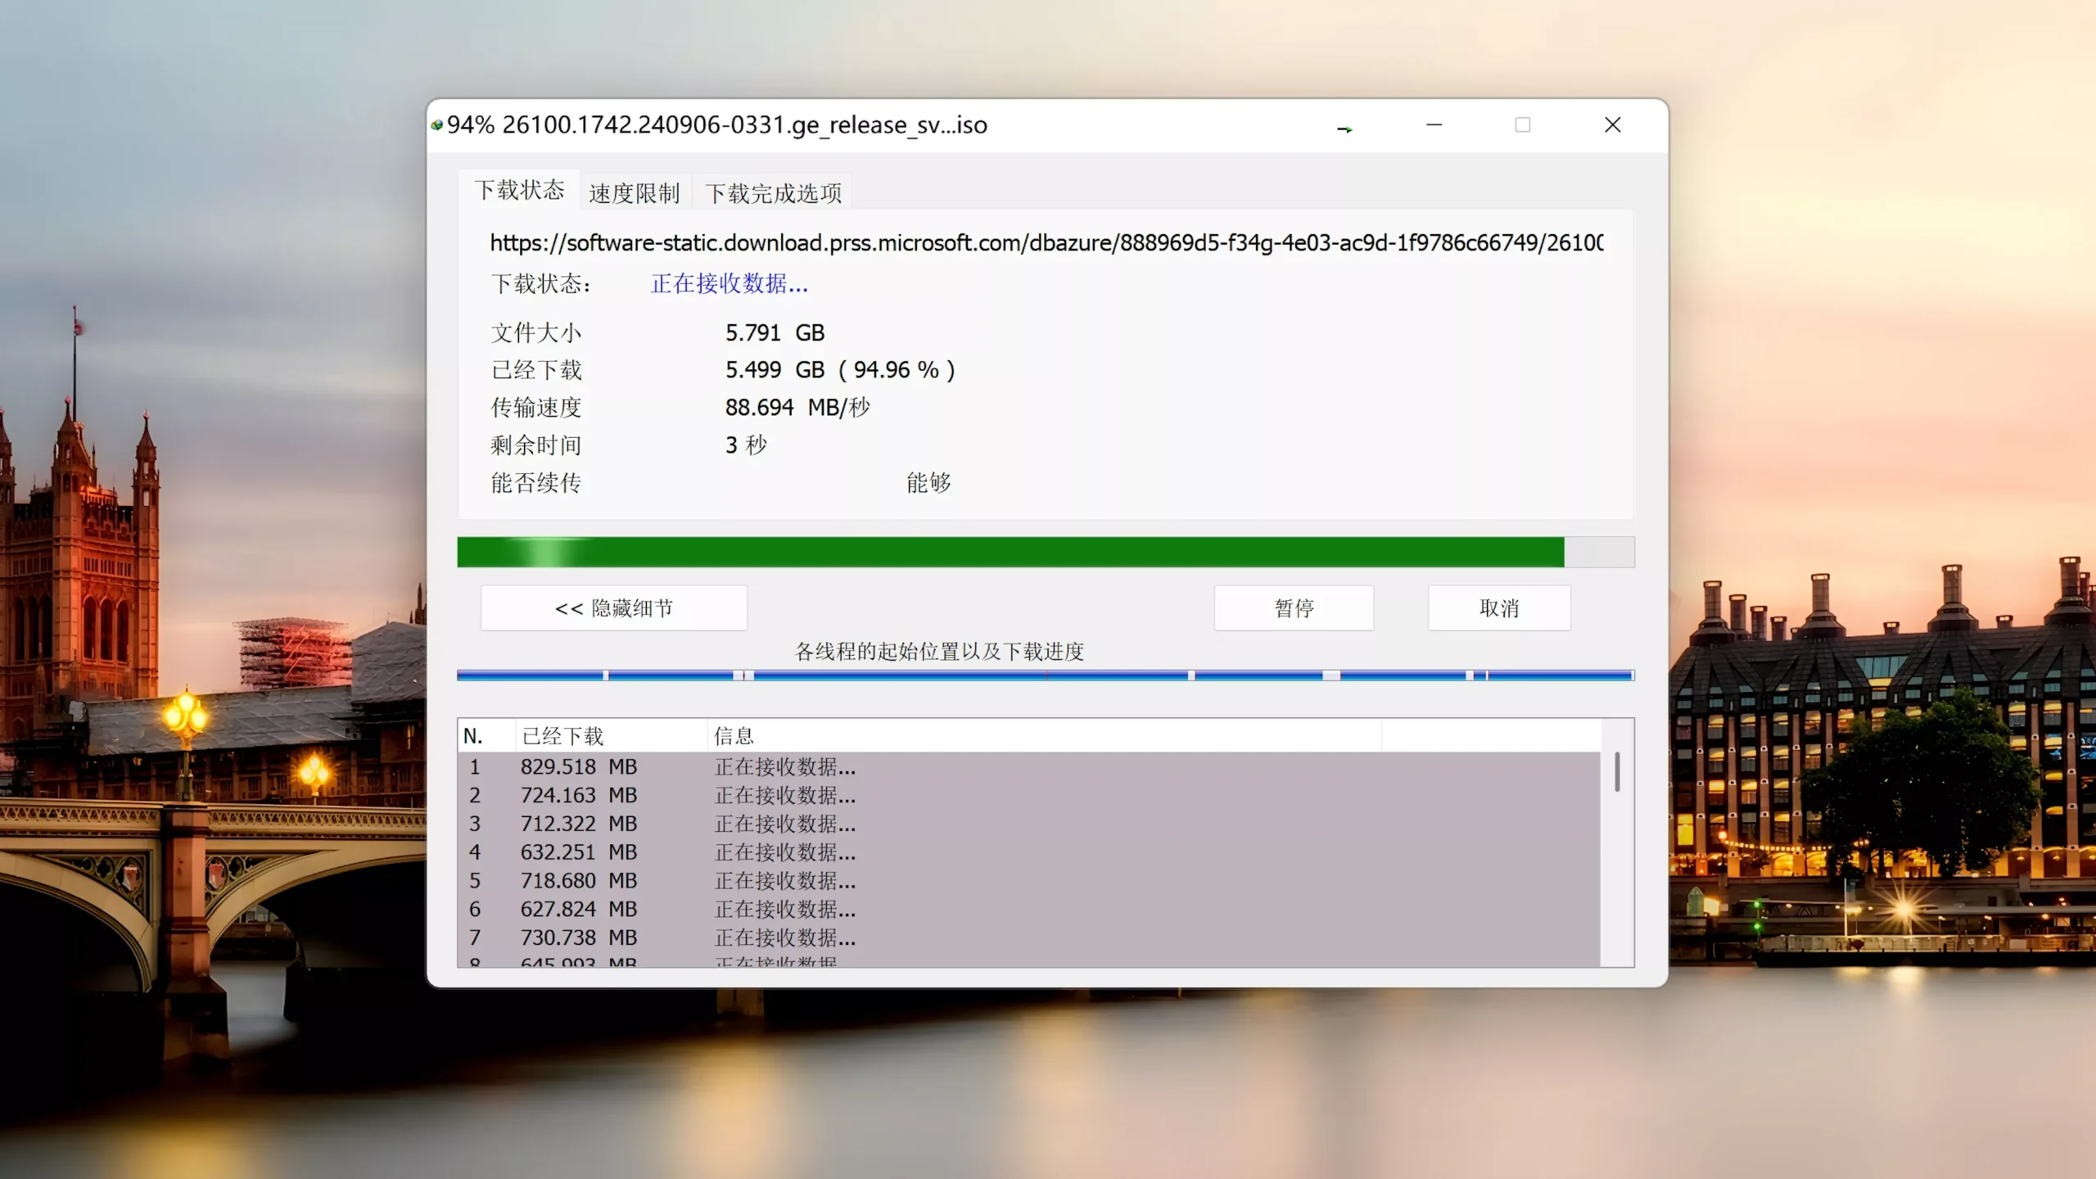Click the IDM globe icon in the title bar
This screenshot has width=2096, height=1179.
tap(437, 124)
